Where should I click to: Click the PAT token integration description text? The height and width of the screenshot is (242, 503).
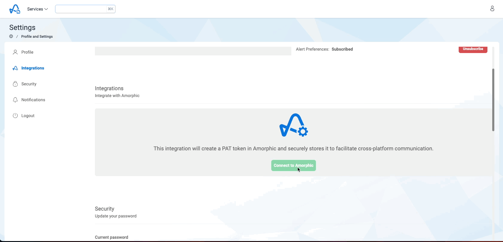tap(293, 149)
